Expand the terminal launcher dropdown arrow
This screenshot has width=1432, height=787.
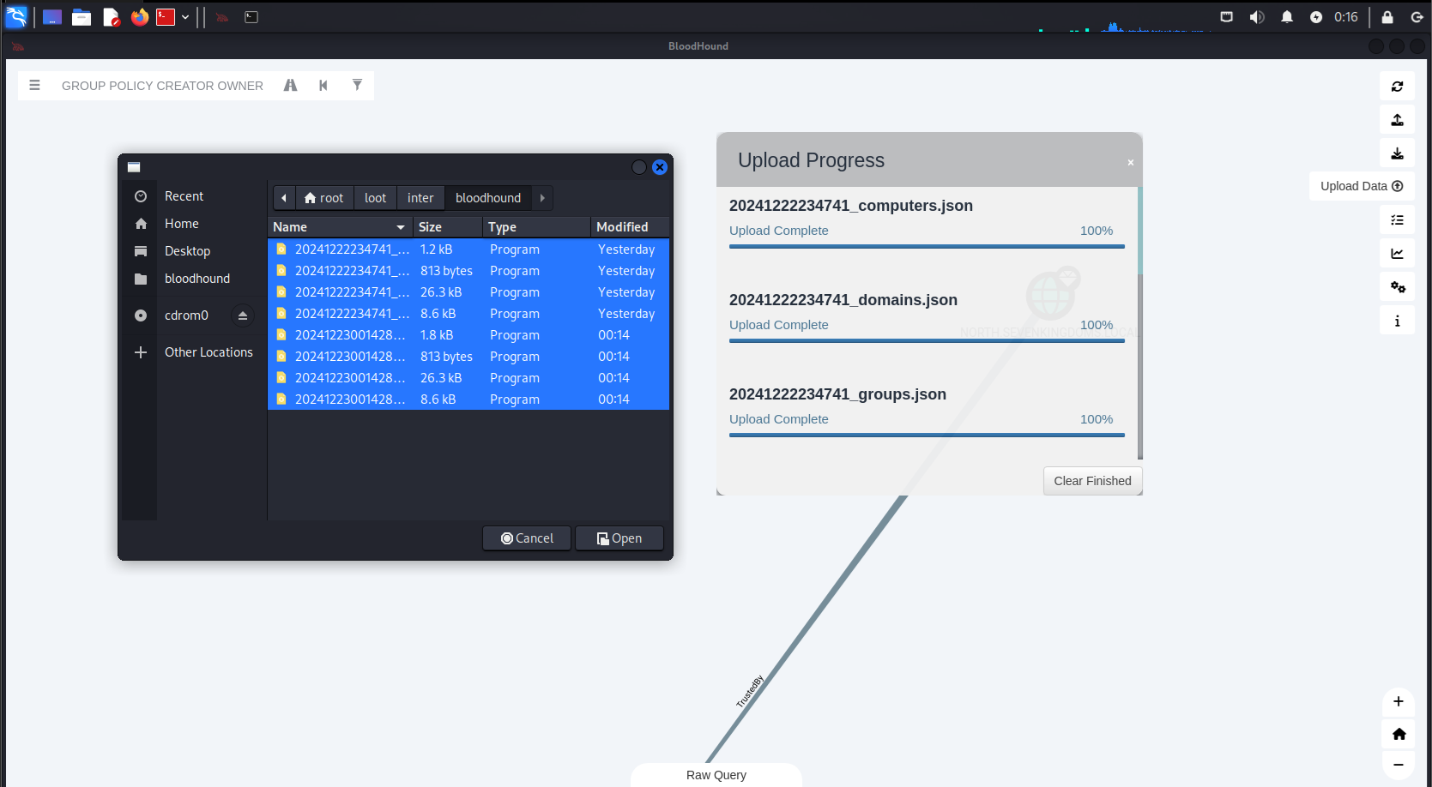click(185, 17)
